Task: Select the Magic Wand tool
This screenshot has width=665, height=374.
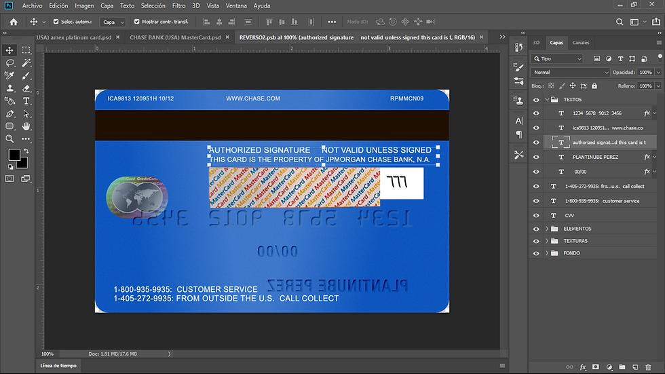Action: pyautogui.click(x=26, y=62)
